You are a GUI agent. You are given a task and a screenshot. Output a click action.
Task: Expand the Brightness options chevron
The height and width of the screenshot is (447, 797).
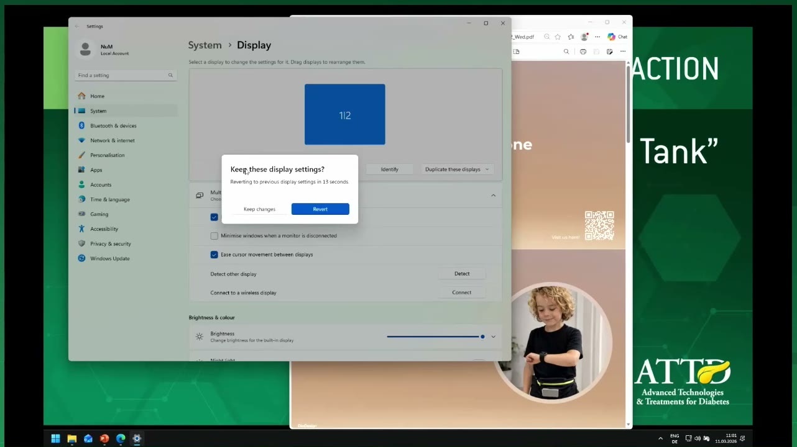point(494,337)
